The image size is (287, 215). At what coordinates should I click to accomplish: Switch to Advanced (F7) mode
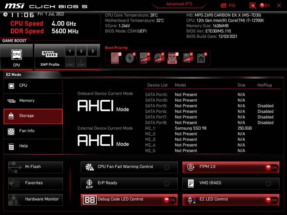(x=179, y=4)
